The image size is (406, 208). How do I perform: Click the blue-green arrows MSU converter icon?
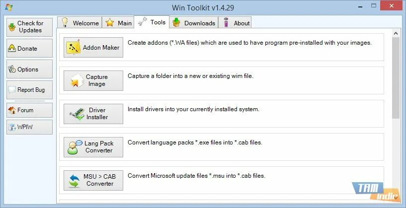coord(75,180)
